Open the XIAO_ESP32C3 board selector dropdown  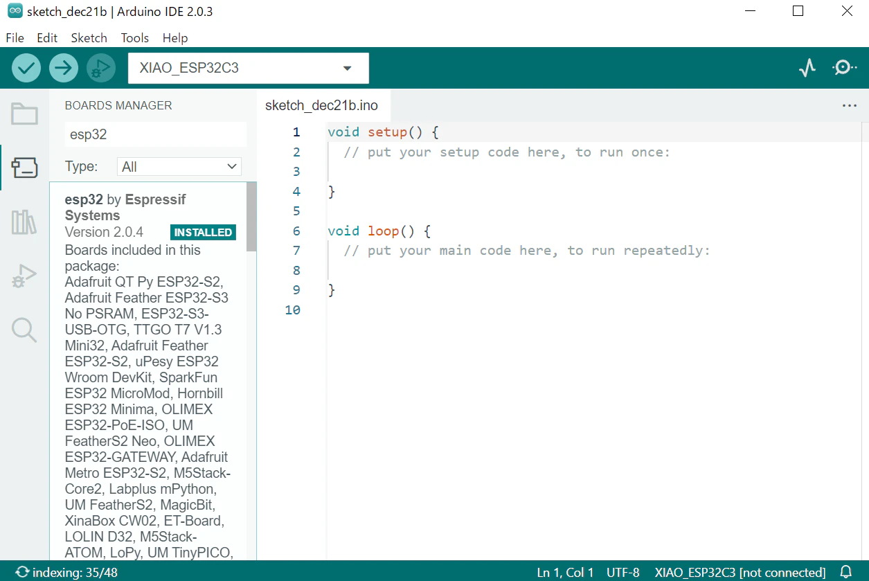pyautogui.click(x=249, y=68)
